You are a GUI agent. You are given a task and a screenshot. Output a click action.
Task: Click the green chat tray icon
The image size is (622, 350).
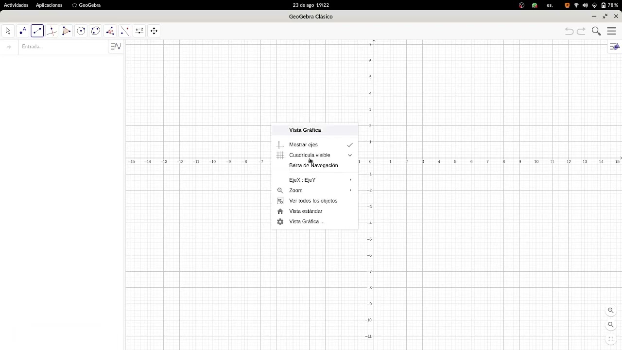[535, 5]
